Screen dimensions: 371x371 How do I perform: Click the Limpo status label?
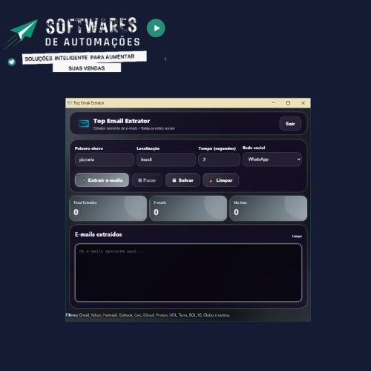click(297, 236)
